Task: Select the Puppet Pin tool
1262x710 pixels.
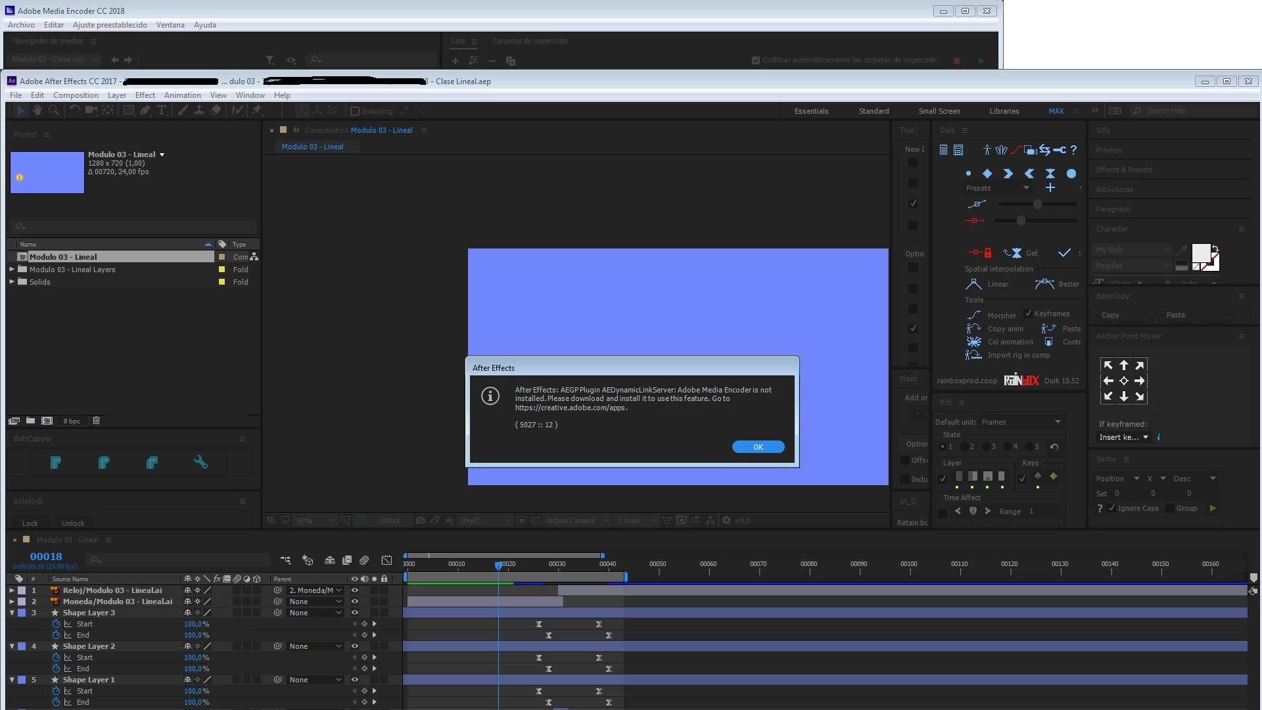Action: point(257,110)
